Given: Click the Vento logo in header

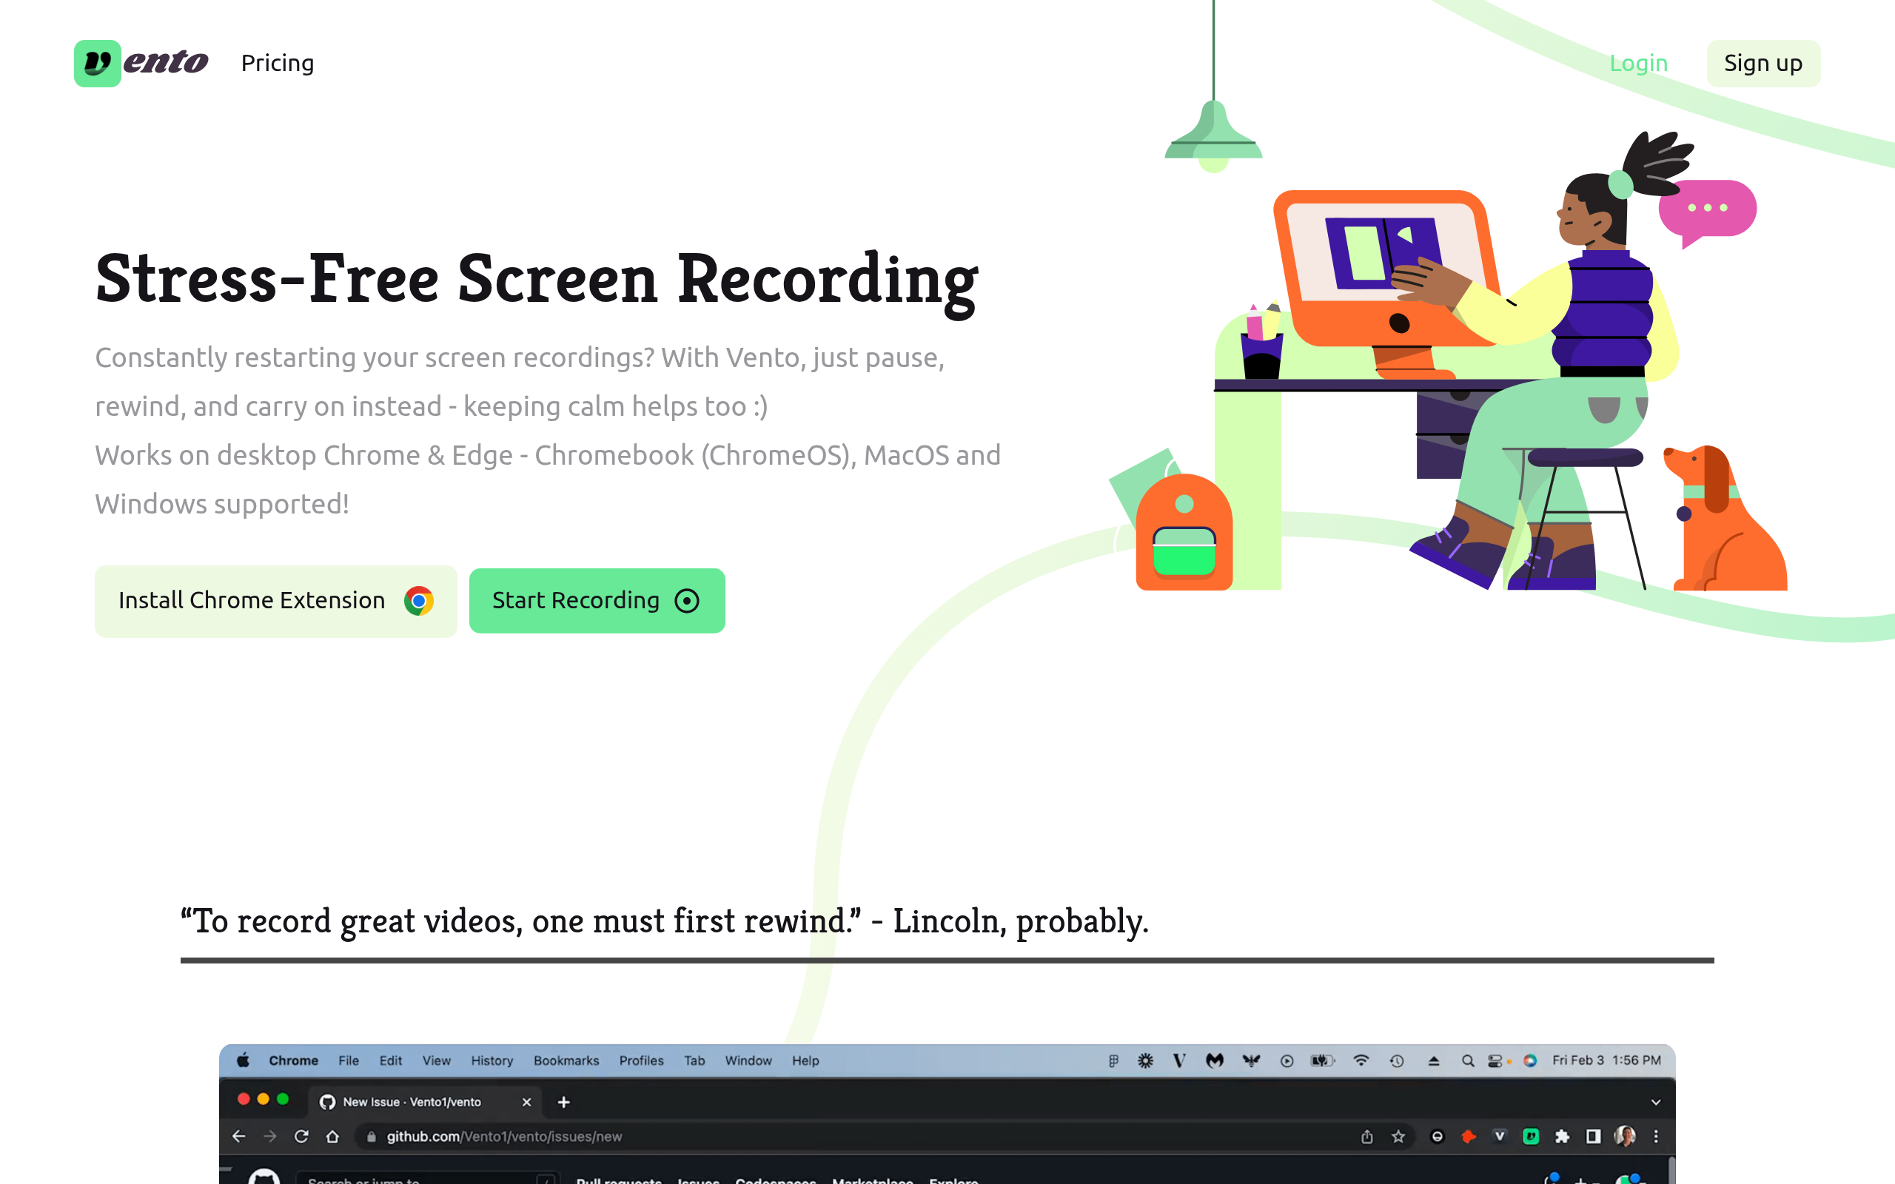Looking at the screenshot, I should point(141,63).
